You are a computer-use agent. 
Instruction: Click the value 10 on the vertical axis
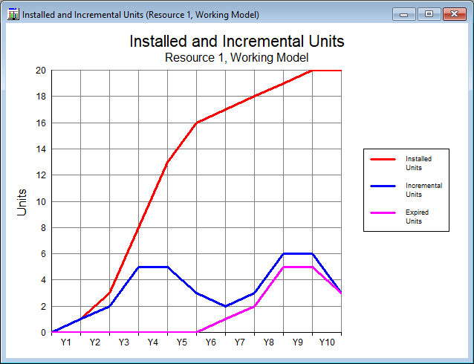coord(41,201)
